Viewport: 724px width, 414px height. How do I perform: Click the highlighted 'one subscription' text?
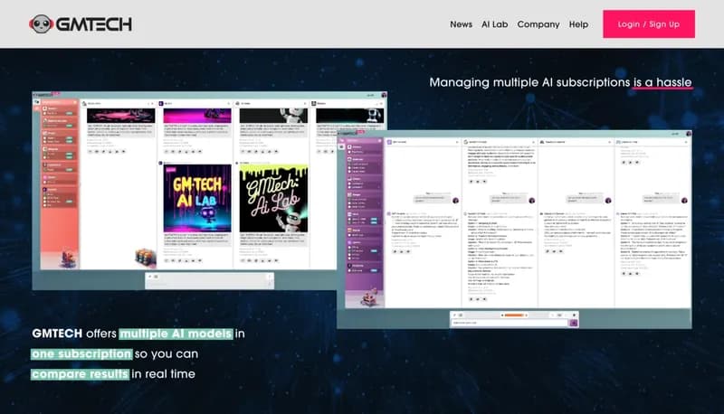click(81, 353)
